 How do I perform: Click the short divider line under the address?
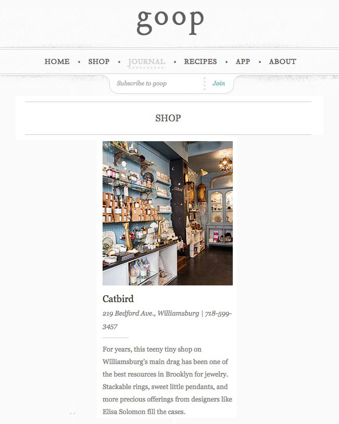tap(116, 338)
